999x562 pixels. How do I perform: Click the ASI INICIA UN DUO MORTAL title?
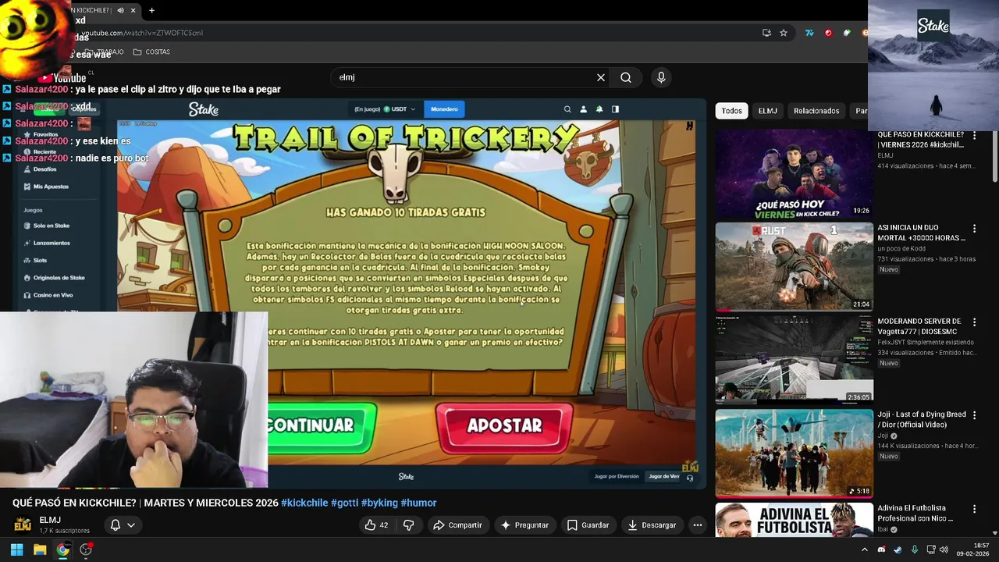pyautogui.click(x=921, y=233)
